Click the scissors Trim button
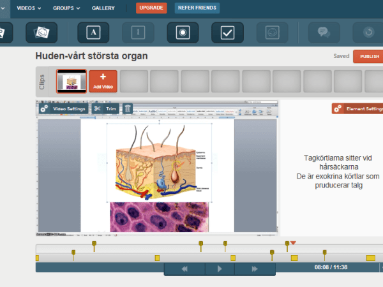The image size is (383, 287). [x=105, y=109]
